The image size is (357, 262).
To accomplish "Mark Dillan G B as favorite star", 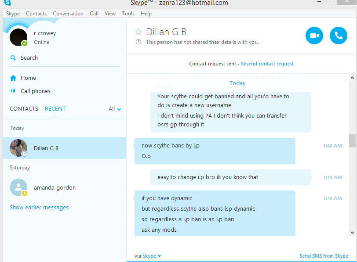I will [x=138, y=32].
